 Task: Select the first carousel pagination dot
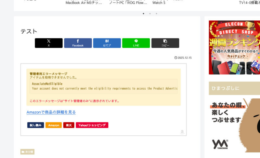(143, 14)
